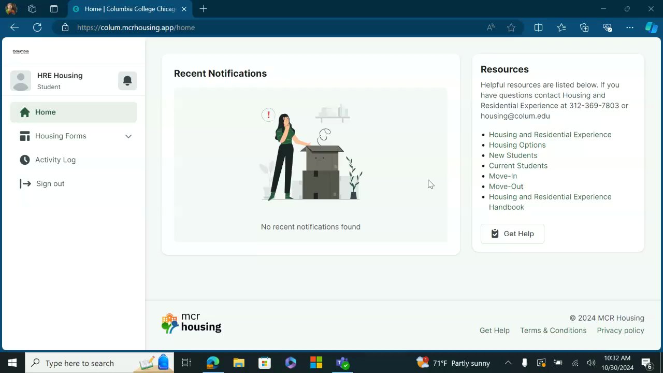Go to Home in the sidebar
The height and width of the screenshot is (373, 663).
pyautogui.click(x=74, y=112)
